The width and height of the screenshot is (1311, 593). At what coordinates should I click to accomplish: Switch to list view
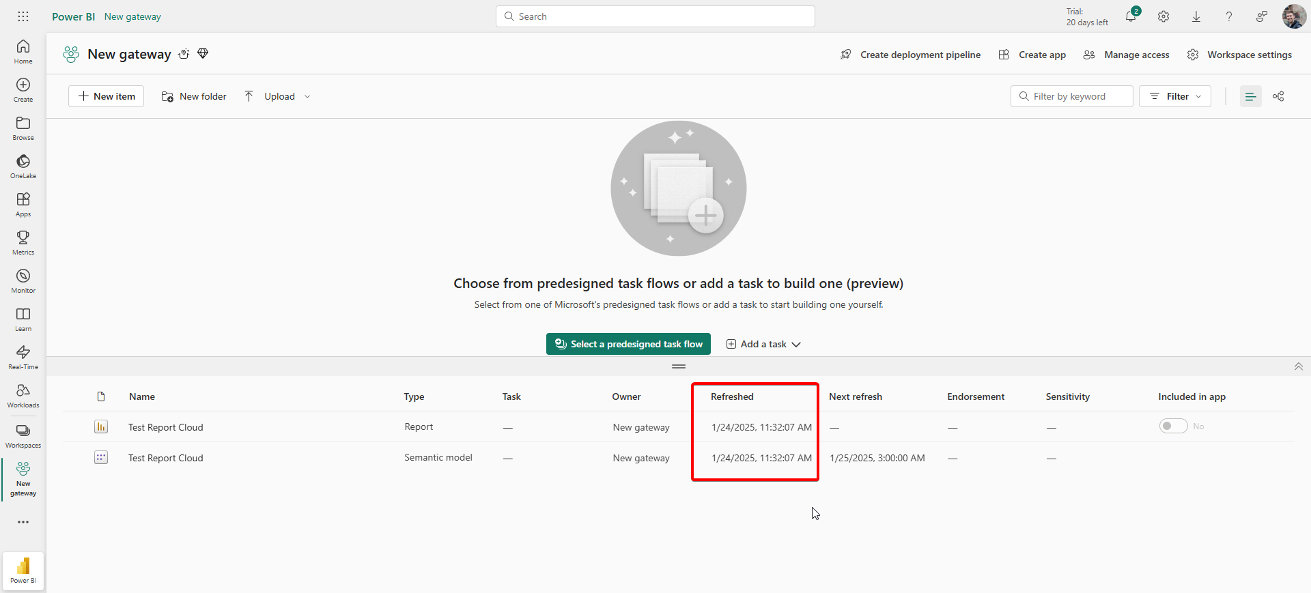point(1251,96)
